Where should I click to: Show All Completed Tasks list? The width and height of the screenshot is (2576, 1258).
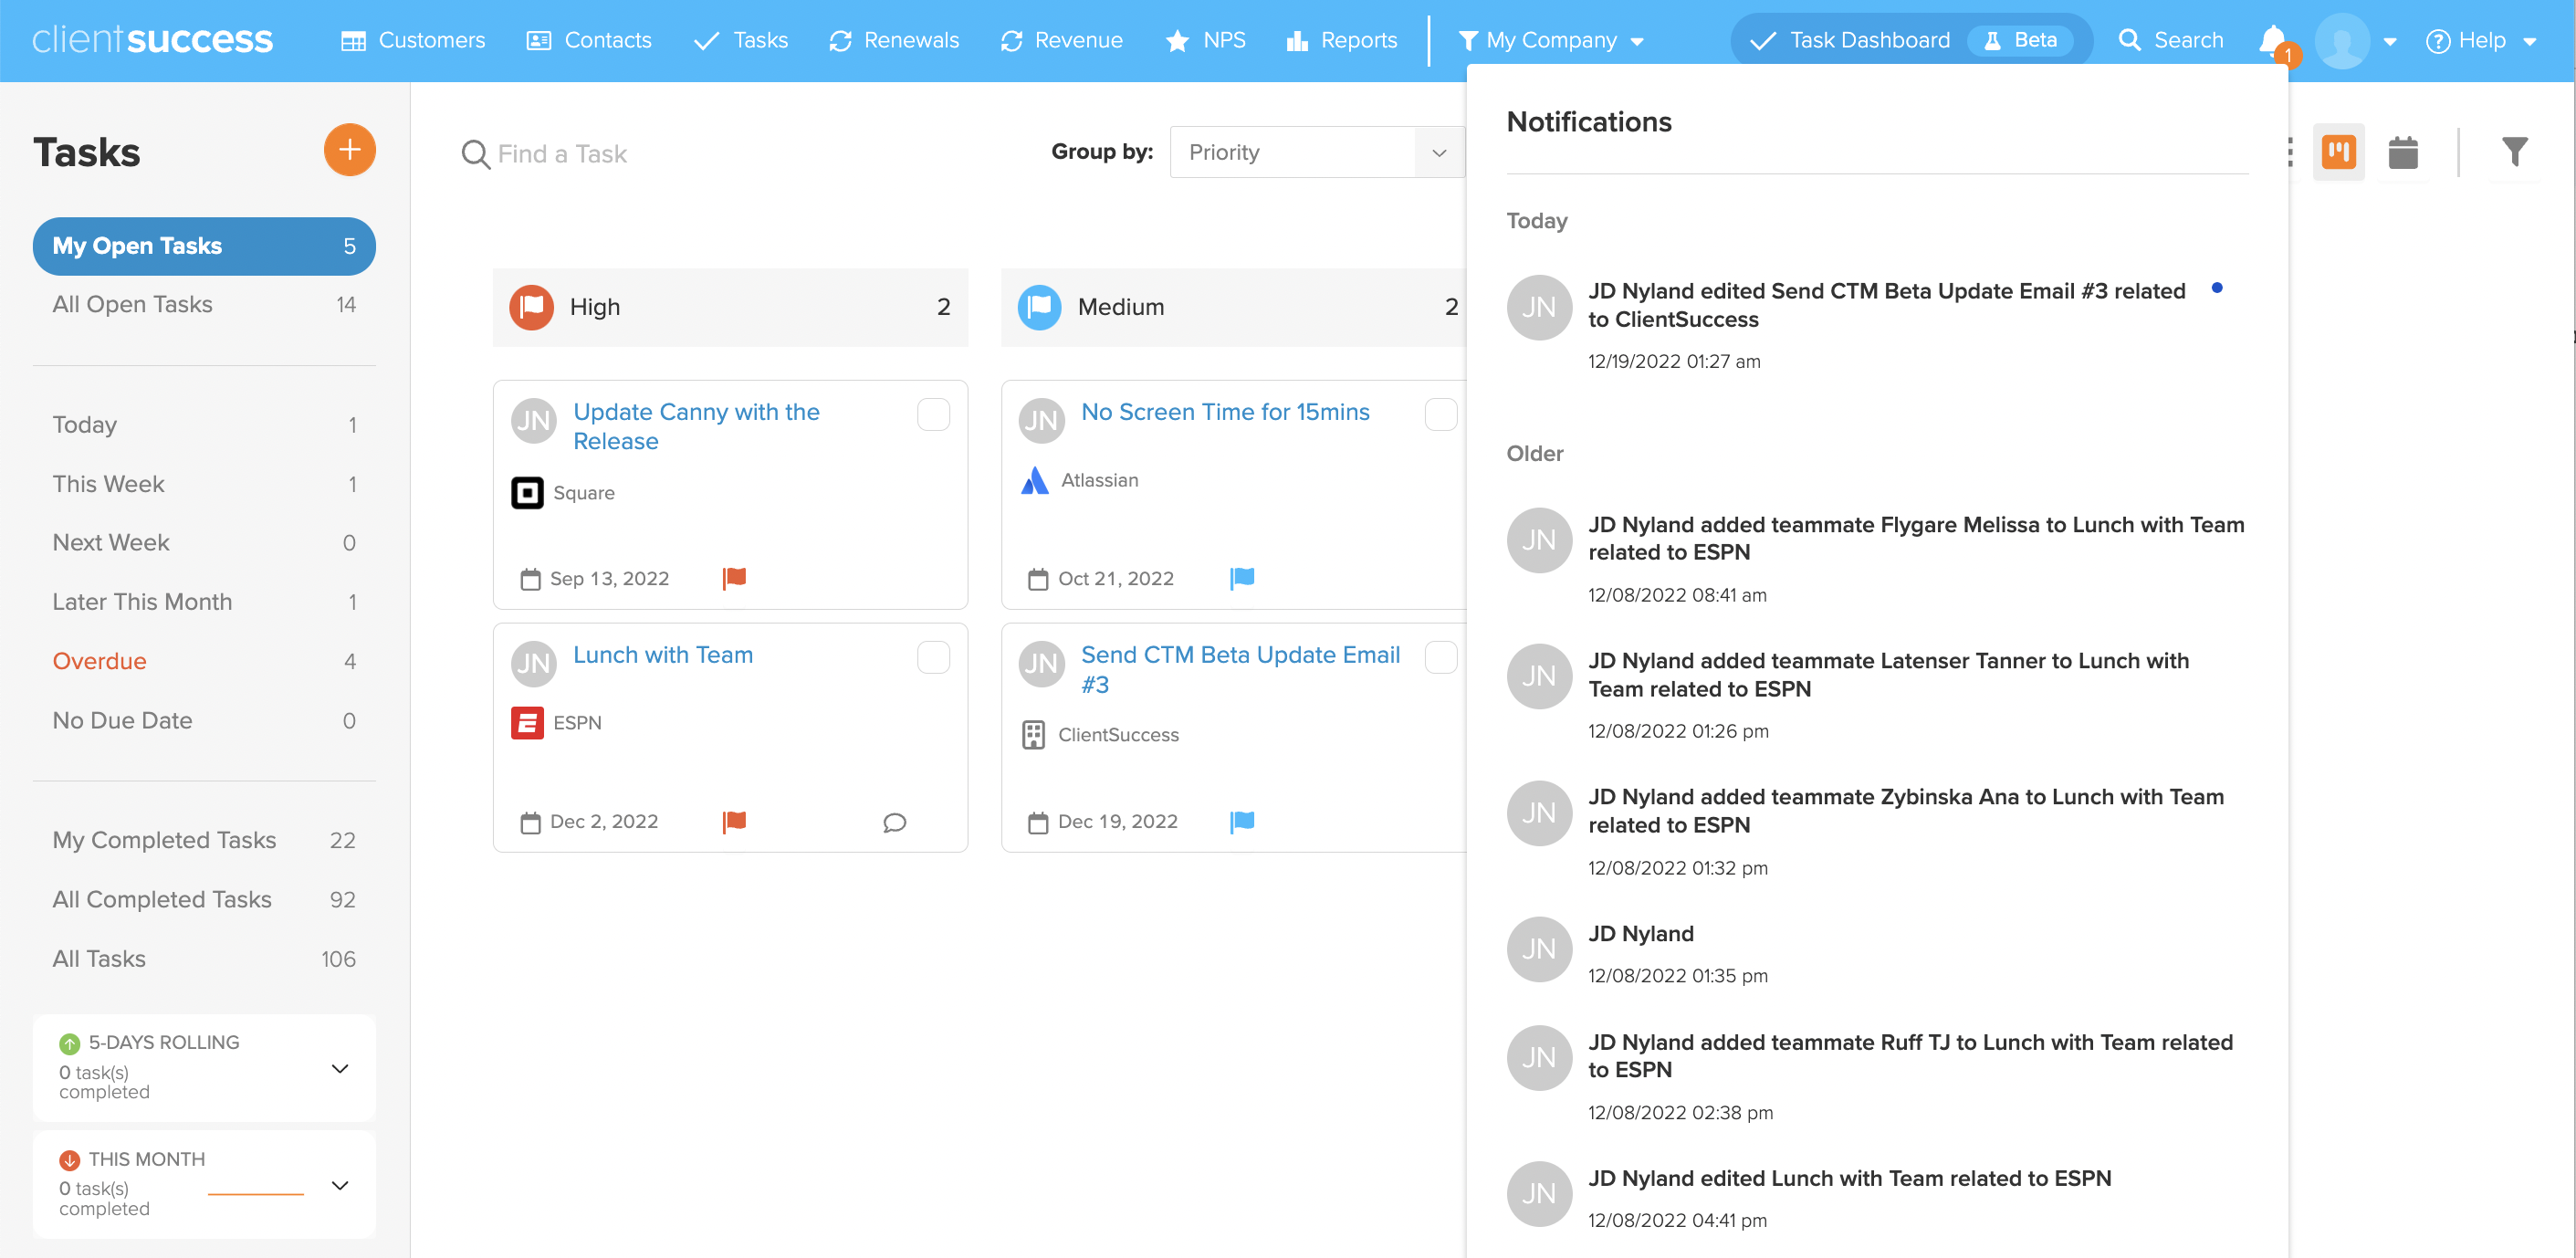click(204, 899)
